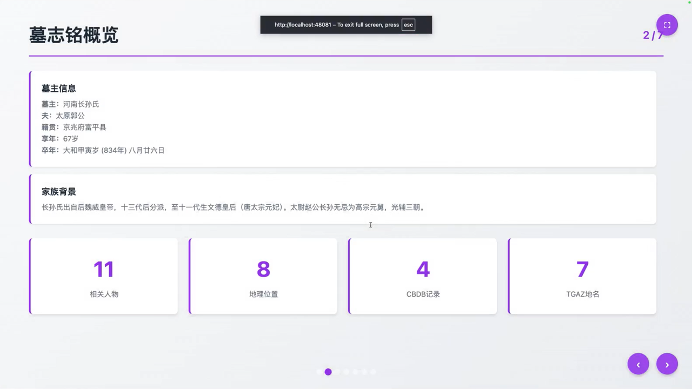Image resolution: width=692 pixels, height=389 pixels.
Task: Click the 墓志铭概览 page title
Action: tap(74, 35)
